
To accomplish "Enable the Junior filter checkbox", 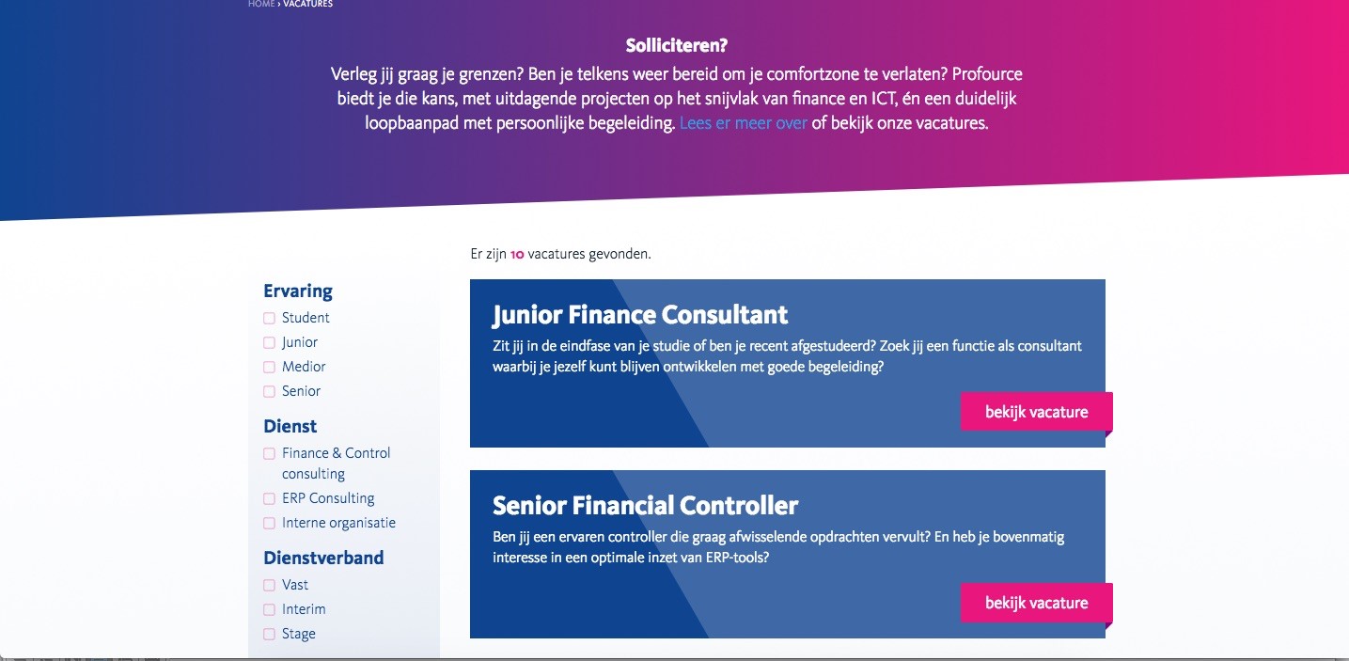I will click(x=269, y=343).
